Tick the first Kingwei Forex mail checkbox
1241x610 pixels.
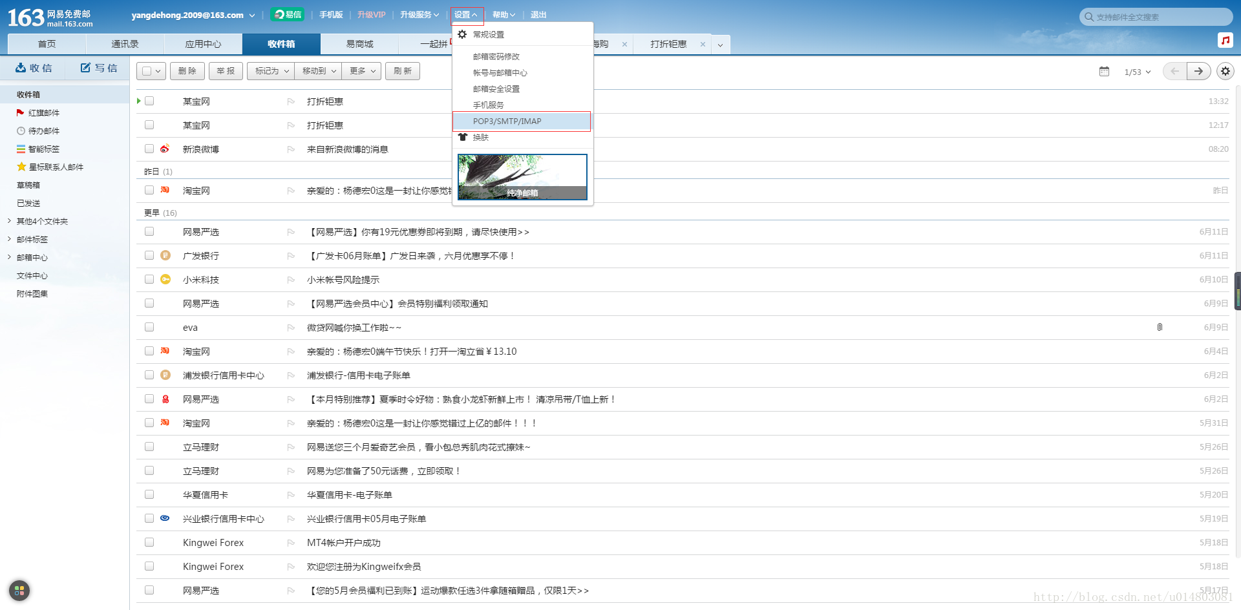coord(149,542)
